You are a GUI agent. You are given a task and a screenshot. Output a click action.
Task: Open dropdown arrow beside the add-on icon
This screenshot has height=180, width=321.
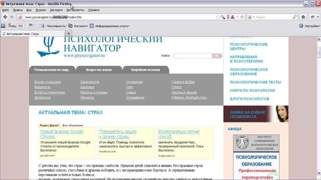(x=318, y=17)
